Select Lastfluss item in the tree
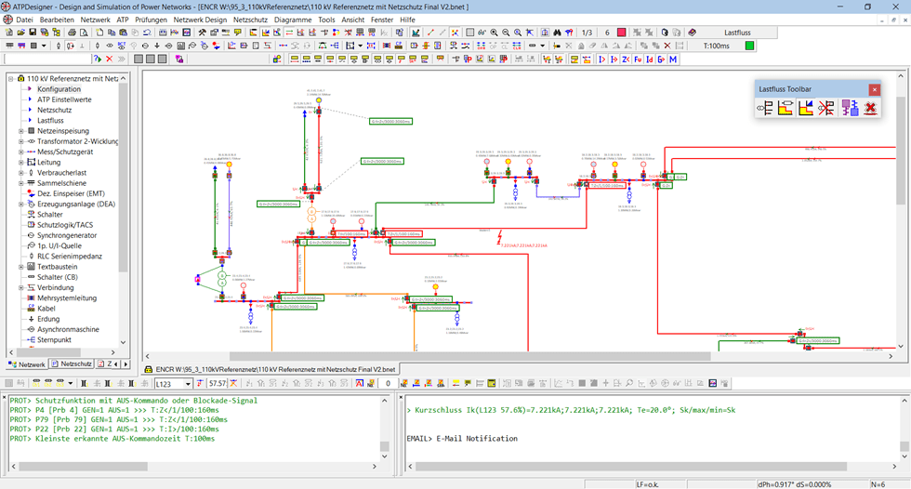 50,121
